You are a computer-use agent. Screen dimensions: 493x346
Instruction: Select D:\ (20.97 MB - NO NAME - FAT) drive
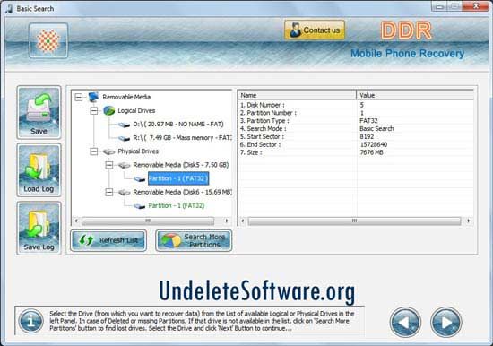tap(178, 125)
